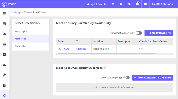178x99 pixels.
Task: Toggle Show Past Availabilities switch
Action: coord(139,33)
